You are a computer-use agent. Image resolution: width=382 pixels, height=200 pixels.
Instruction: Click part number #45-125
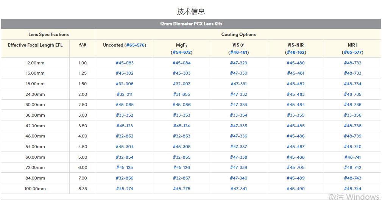tap(125, 167)
